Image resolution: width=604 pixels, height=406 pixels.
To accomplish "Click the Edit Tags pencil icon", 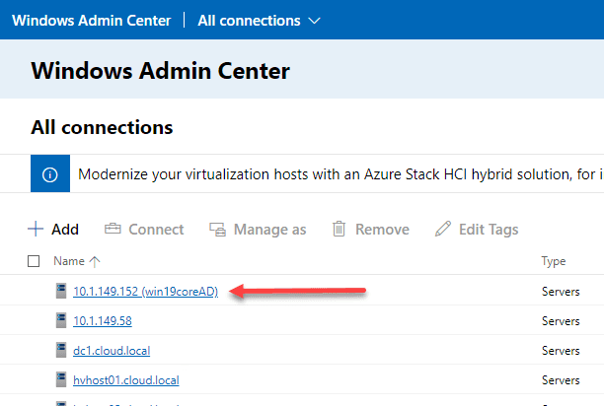I will tap(442, 229).
